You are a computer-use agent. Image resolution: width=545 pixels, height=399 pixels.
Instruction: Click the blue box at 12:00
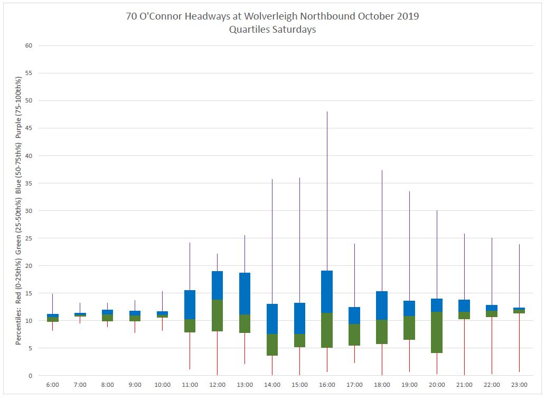click(x=217, y=285)
